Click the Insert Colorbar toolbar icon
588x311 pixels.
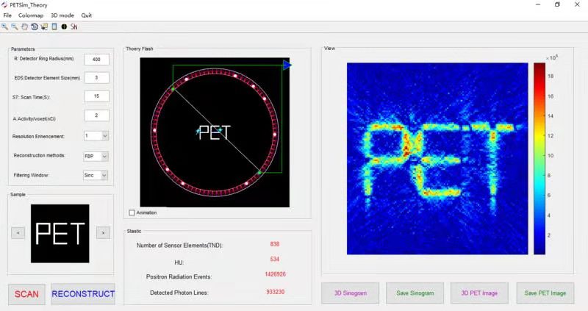(x=54, y=26)
